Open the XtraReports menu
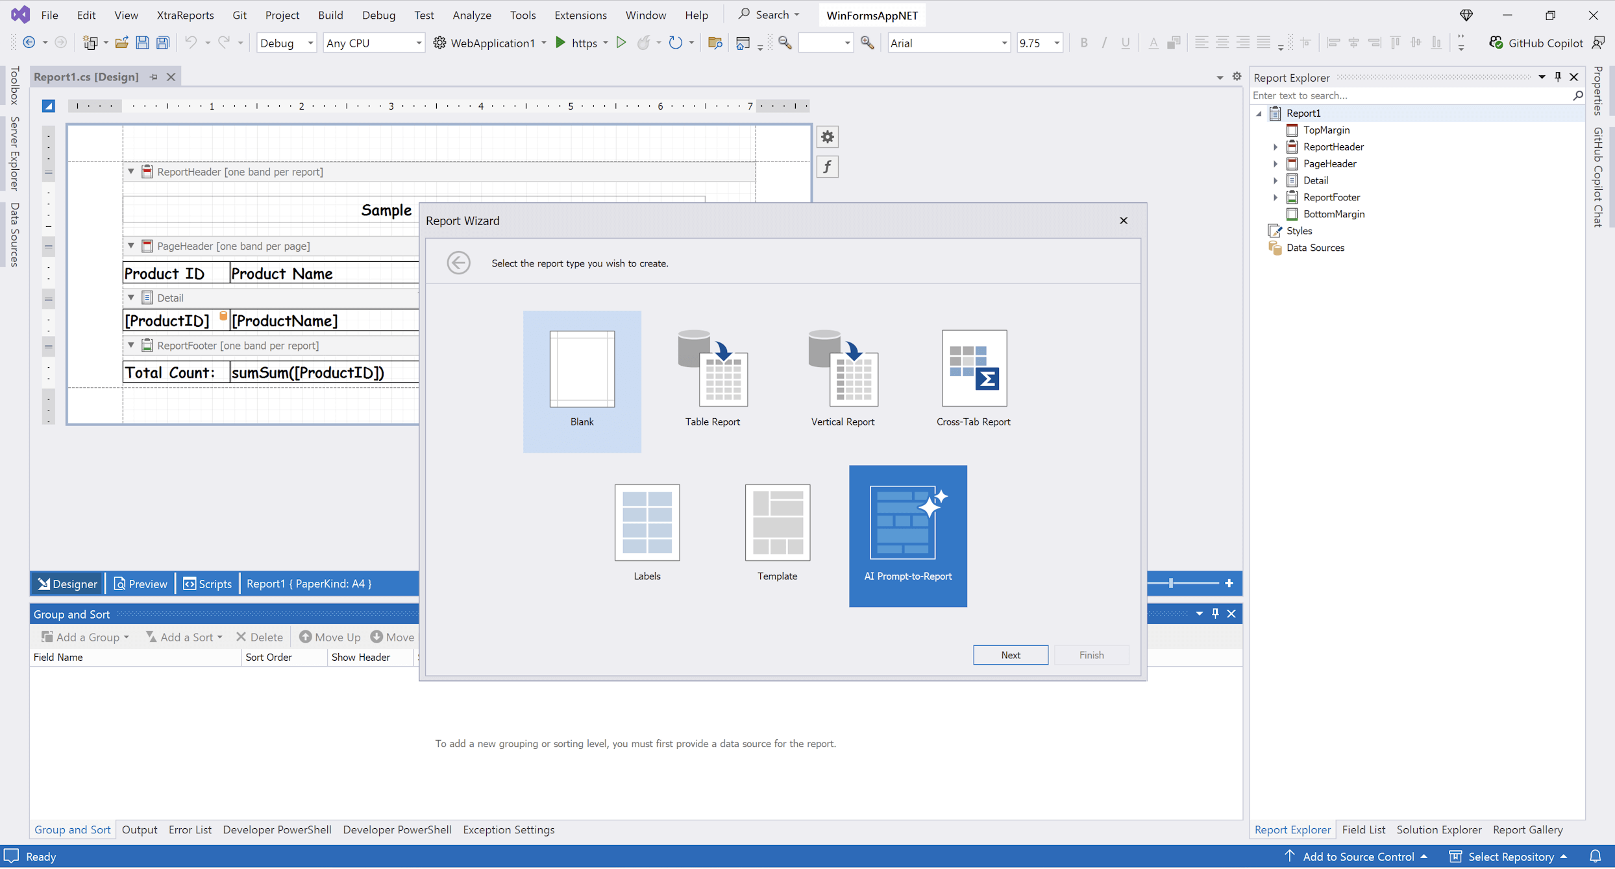Image resolution: width=1615 pixels, height=869 pixels. coord(185,14)
